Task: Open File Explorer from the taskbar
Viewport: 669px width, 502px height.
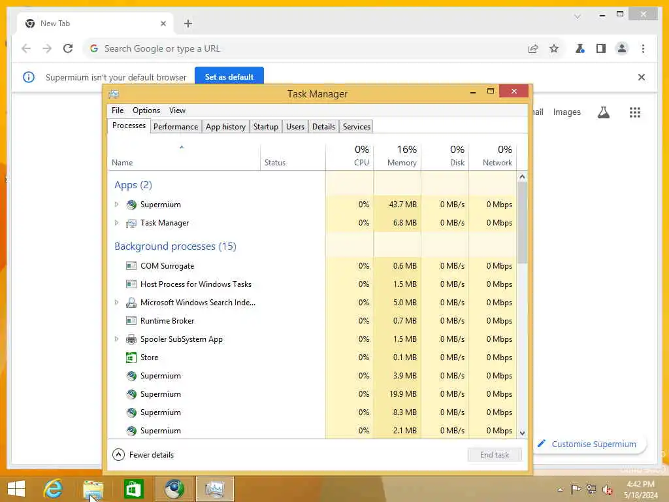Action: [x=93, y=489]
